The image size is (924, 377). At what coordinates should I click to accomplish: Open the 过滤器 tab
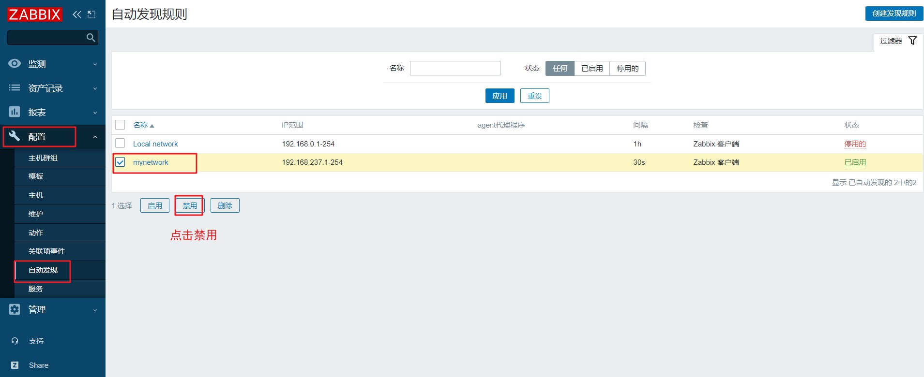(898, 41)
